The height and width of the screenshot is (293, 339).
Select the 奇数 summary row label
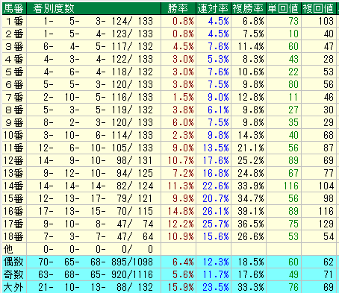pyautogui.click(x=13, y=274)
